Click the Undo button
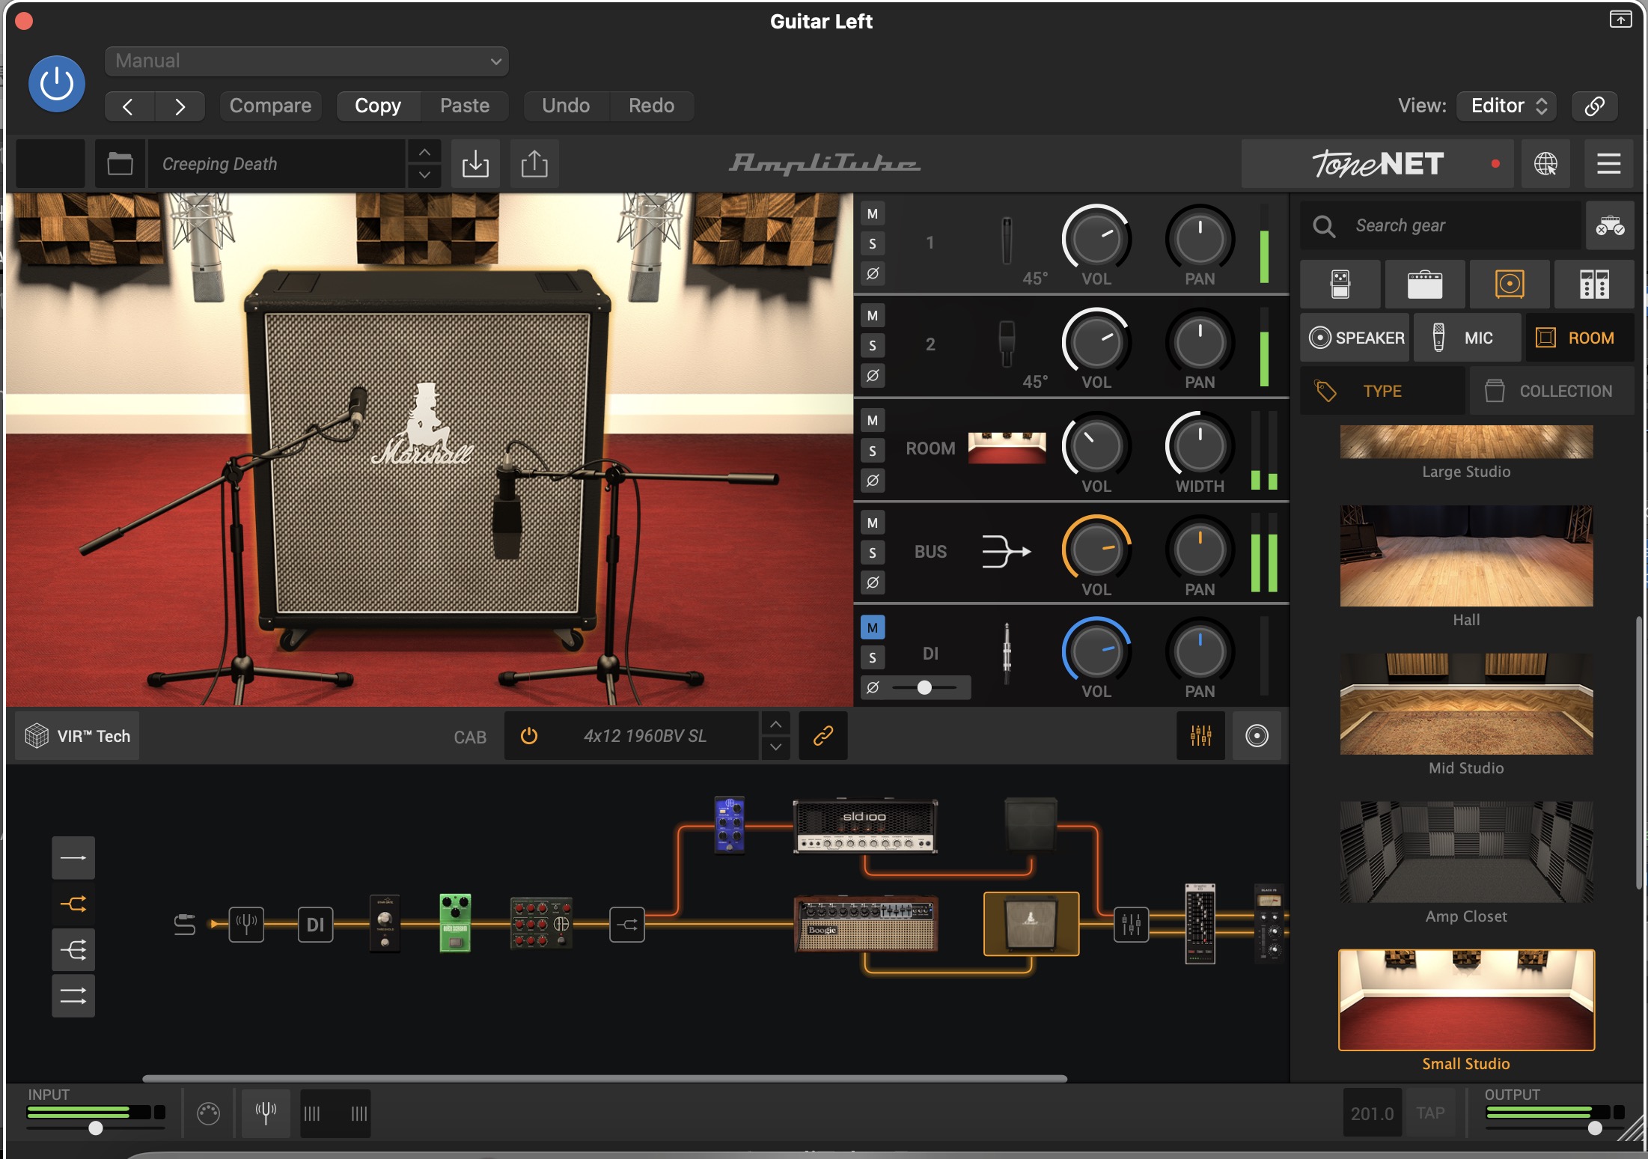Viewport: 1648px width, 1159px height. [x=566, y=106]
